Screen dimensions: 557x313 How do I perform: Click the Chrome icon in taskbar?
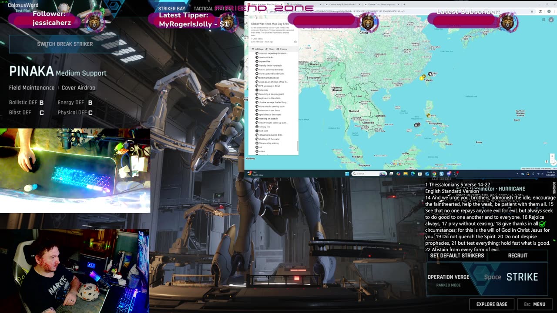pos(434,174)
